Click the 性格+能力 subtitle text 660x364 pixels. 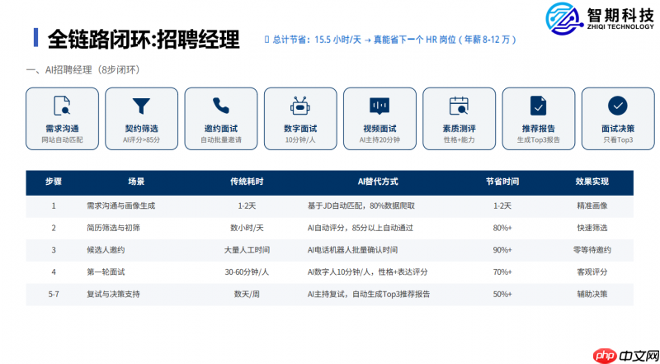459,139
